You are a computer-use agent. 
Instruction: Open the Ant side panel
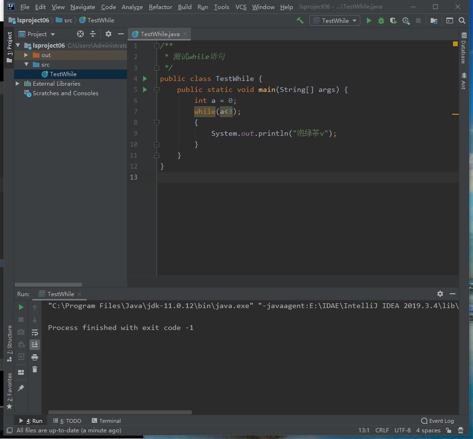coord(464,80)
